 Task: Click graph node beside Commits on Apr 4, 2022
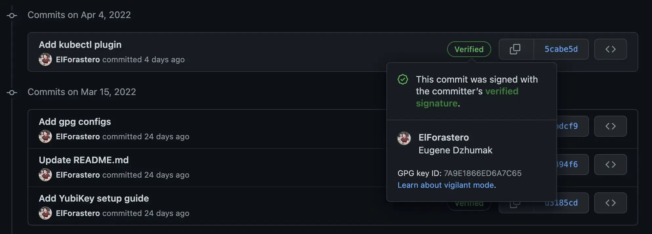click(12, 15)
